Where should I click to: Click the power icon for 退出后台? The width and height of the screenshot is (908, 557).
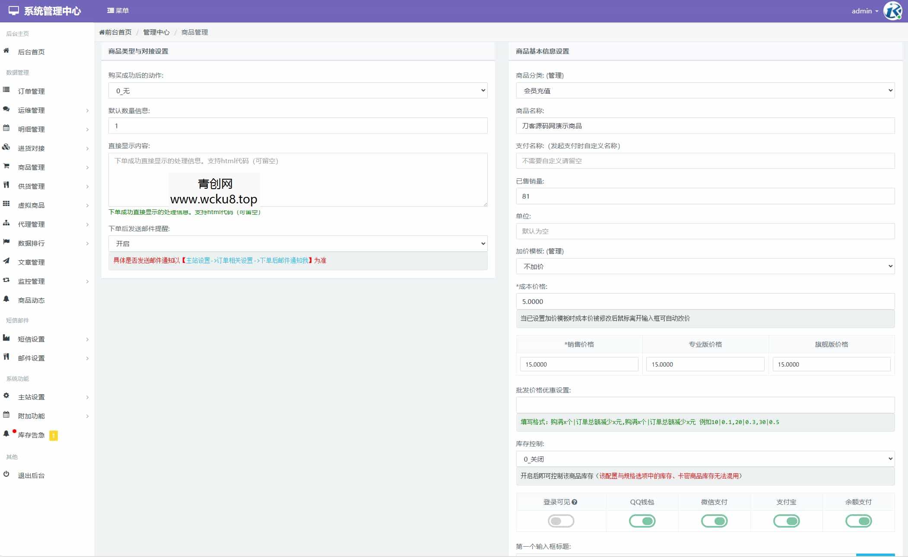6,474
